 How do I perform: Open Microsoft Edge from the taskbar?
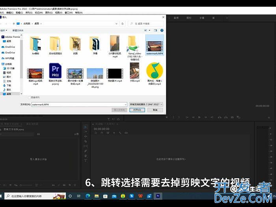coord(88,196)
